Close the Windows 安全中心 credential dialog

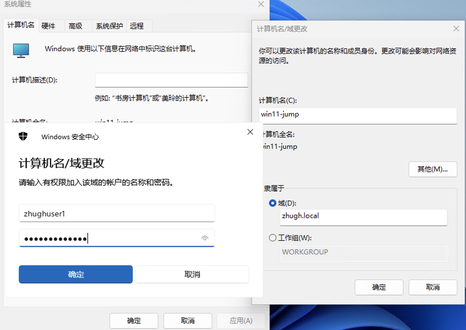(x=250, y=132)
